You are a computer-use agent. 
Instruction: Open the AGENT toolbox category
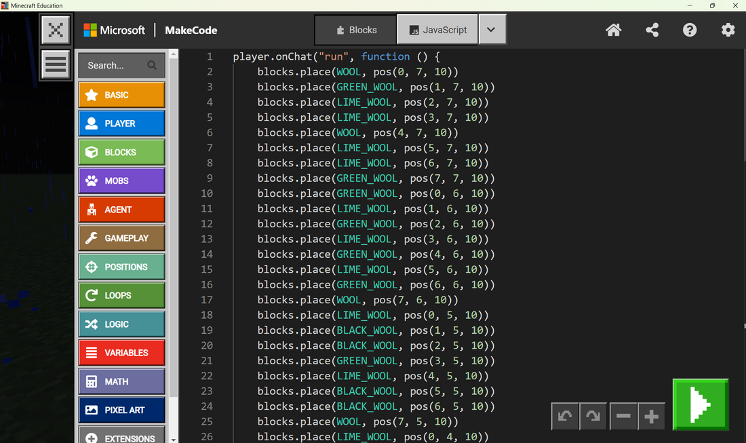[x=121, y=210]
